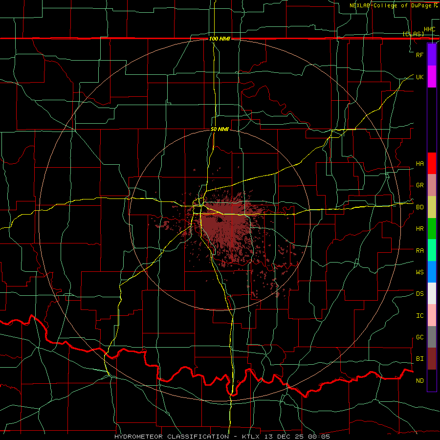Screen dimensions: 440x440
Task: Click the BI legend label
Action: (x=419, y=359)
